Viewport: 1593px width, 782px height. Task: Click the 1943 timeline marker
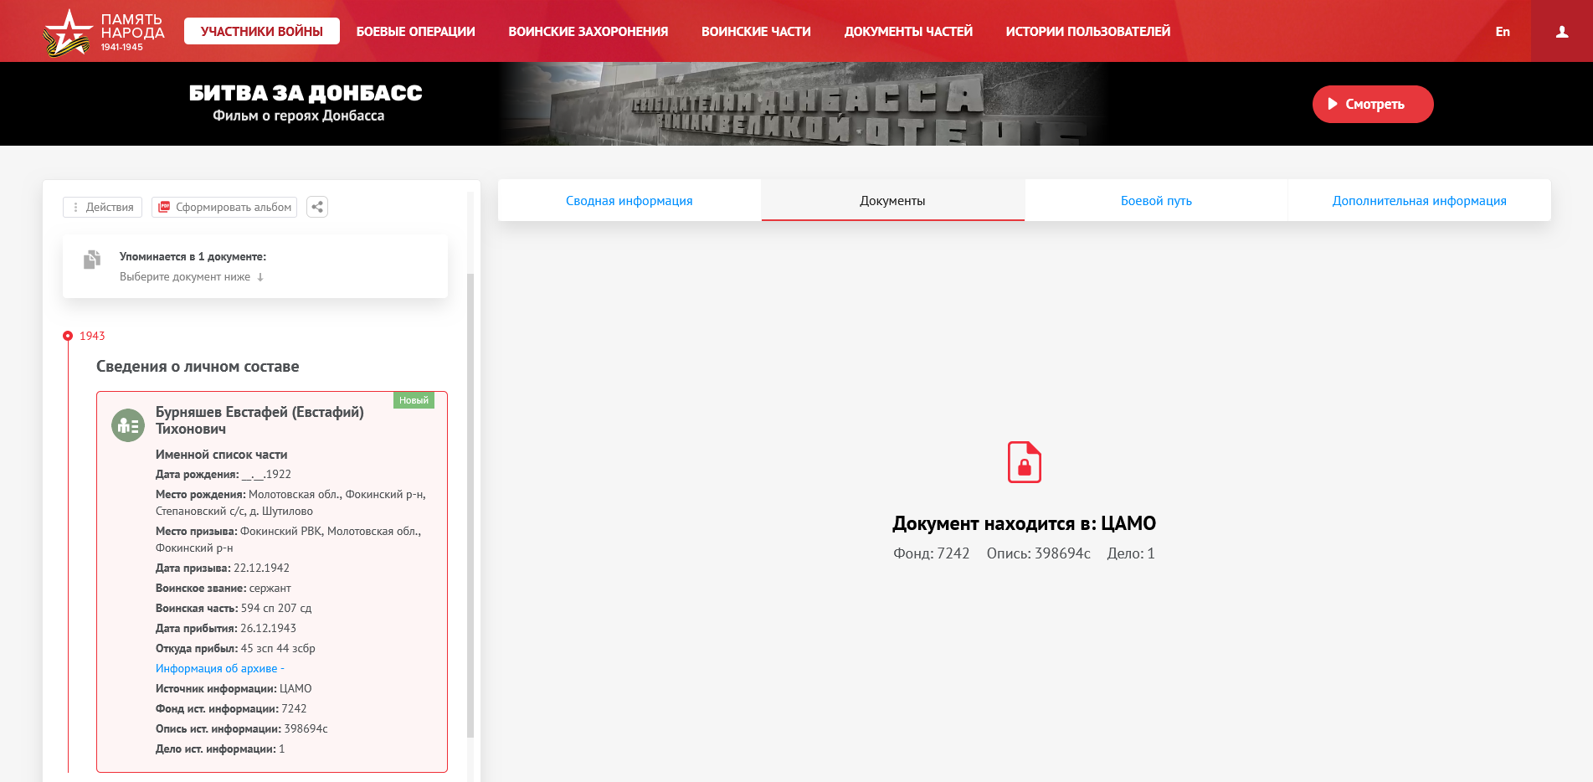[69, 336]
